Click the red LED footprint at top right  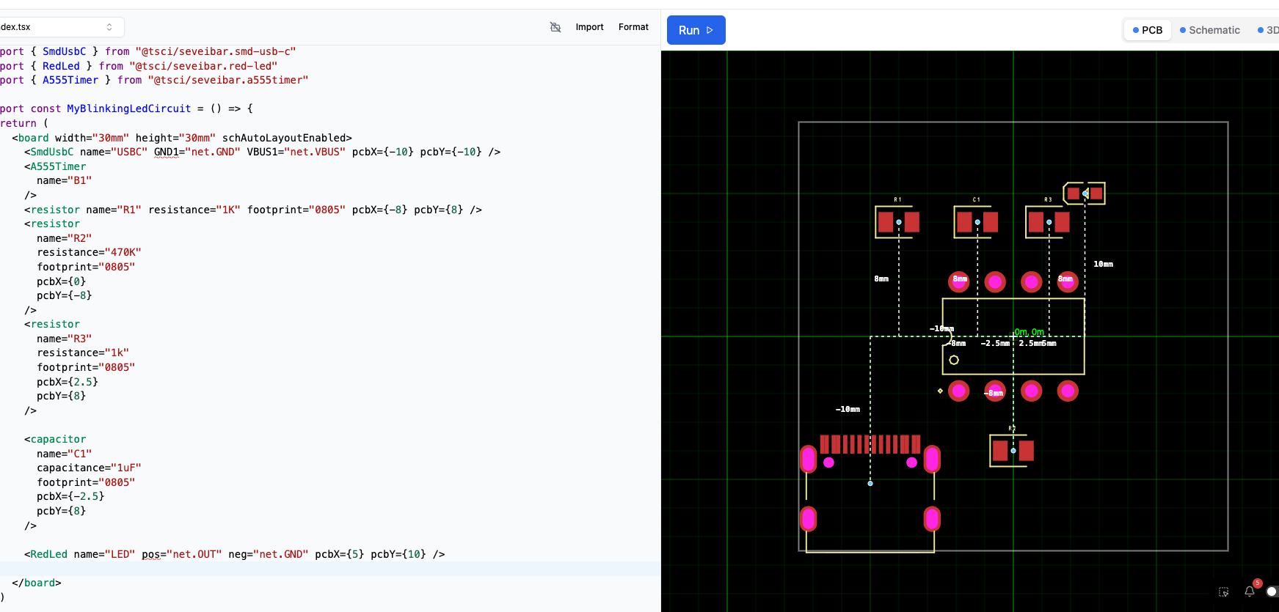point(1085,193)
